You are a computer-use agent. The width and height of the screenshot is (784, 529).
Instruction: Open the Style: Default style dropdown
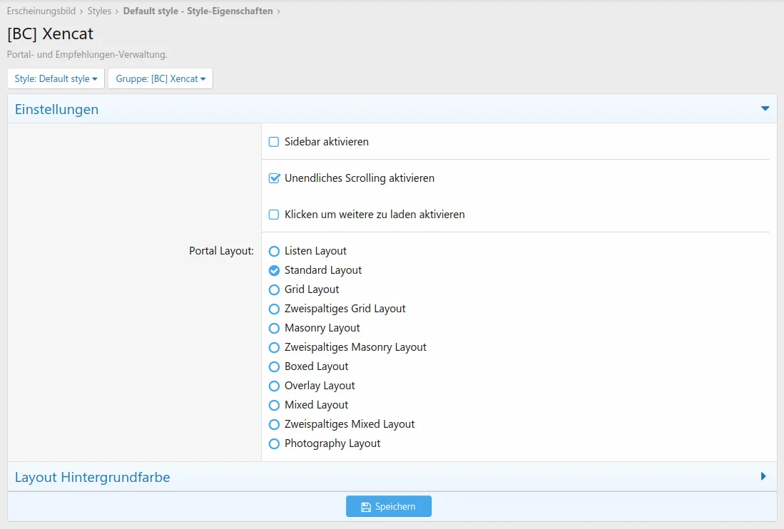[x=56, y=78]
